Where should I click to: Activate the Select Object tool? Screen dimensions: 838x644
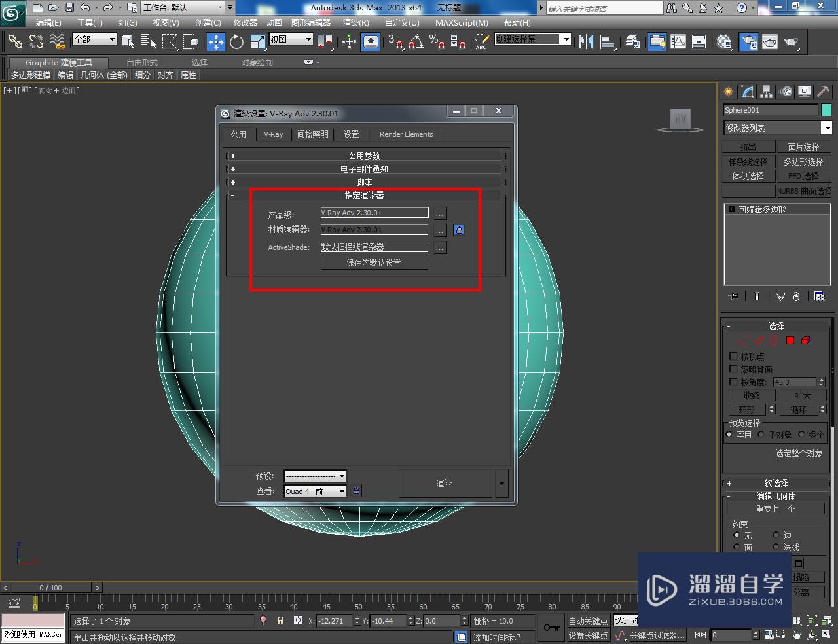coord(128,42)
